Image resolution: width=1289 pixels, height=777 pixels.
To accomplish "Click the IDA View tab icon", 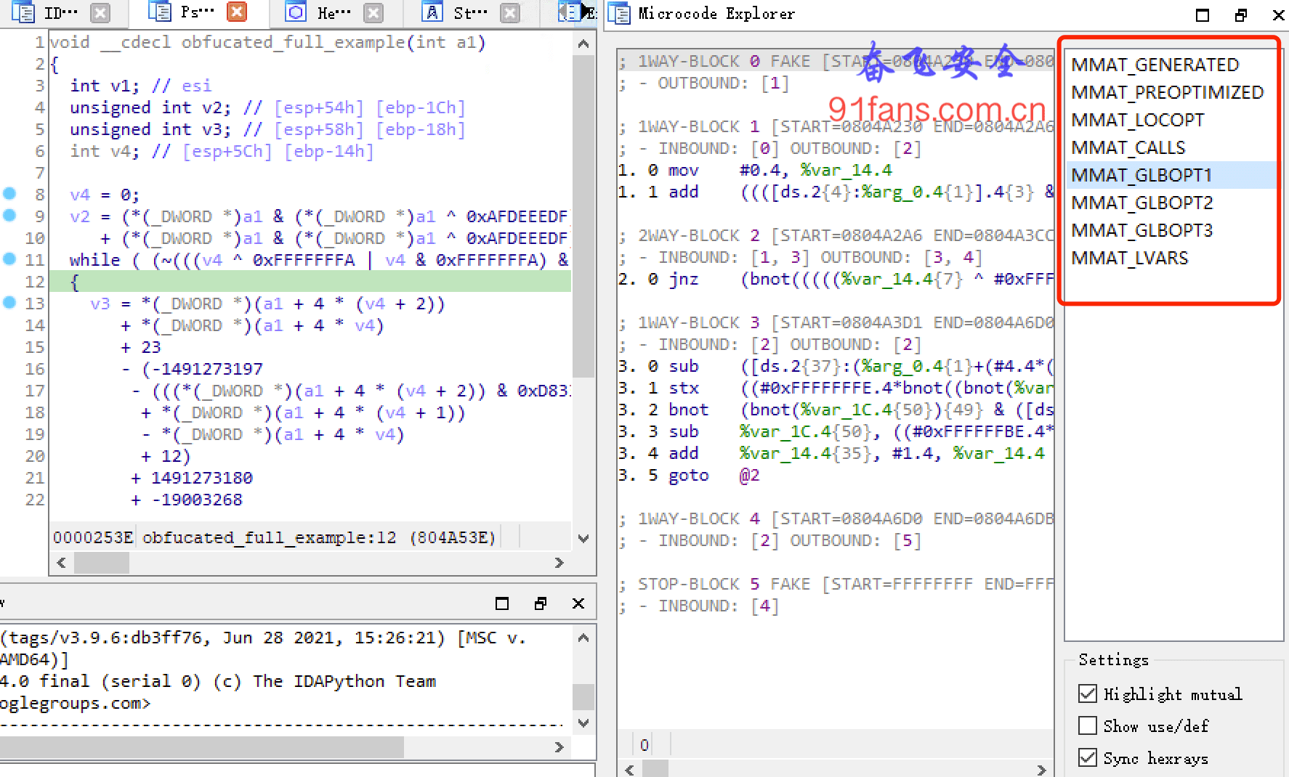I will pyautogui.click(x=23, y=12).
